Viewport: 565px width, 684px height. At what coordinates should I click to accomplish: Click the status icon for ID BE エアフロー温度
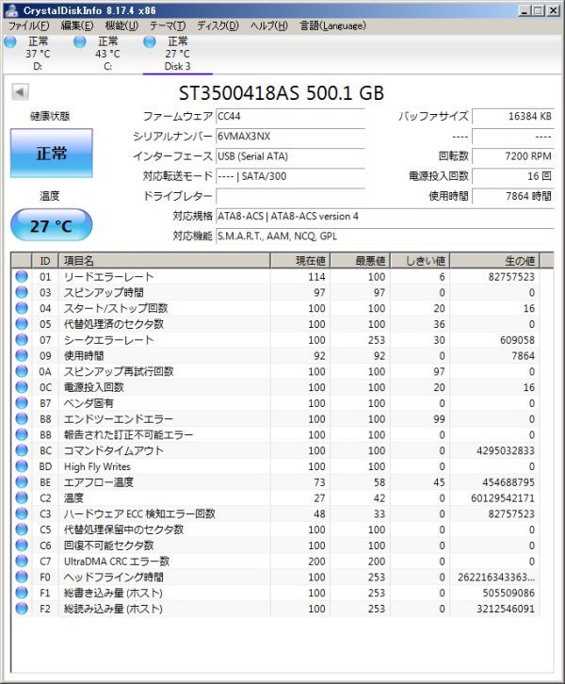click(x=22, y=481)
